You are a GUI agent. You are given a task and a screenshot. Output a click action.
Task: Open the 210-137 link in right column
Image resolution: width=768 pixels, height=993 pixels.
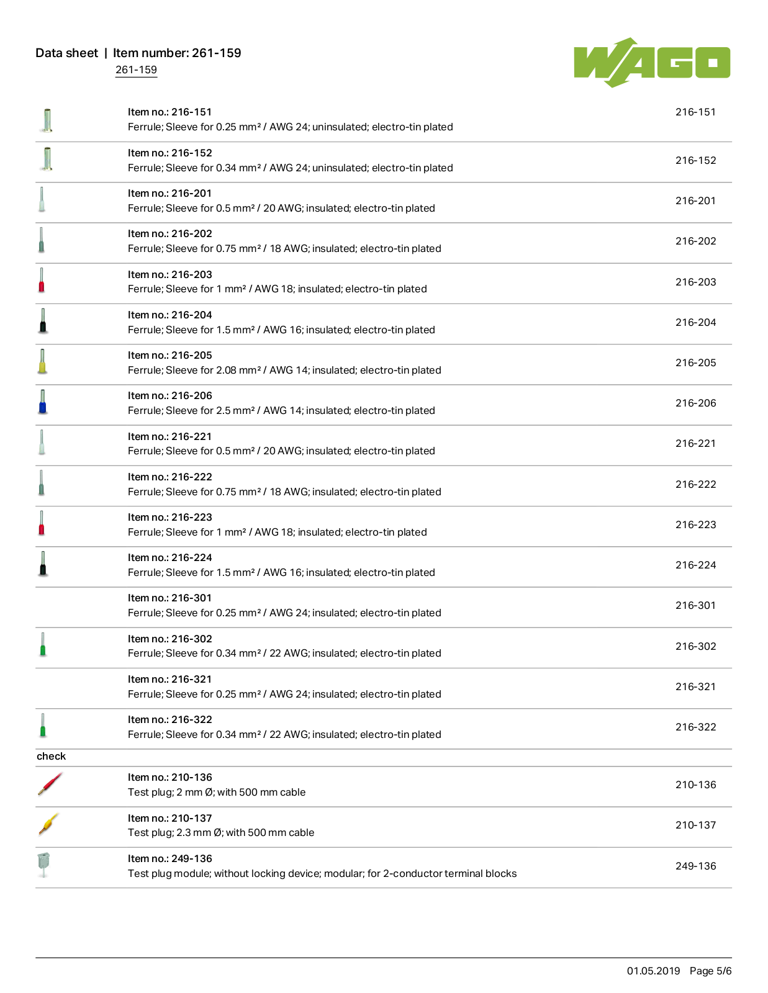[695, 825]
